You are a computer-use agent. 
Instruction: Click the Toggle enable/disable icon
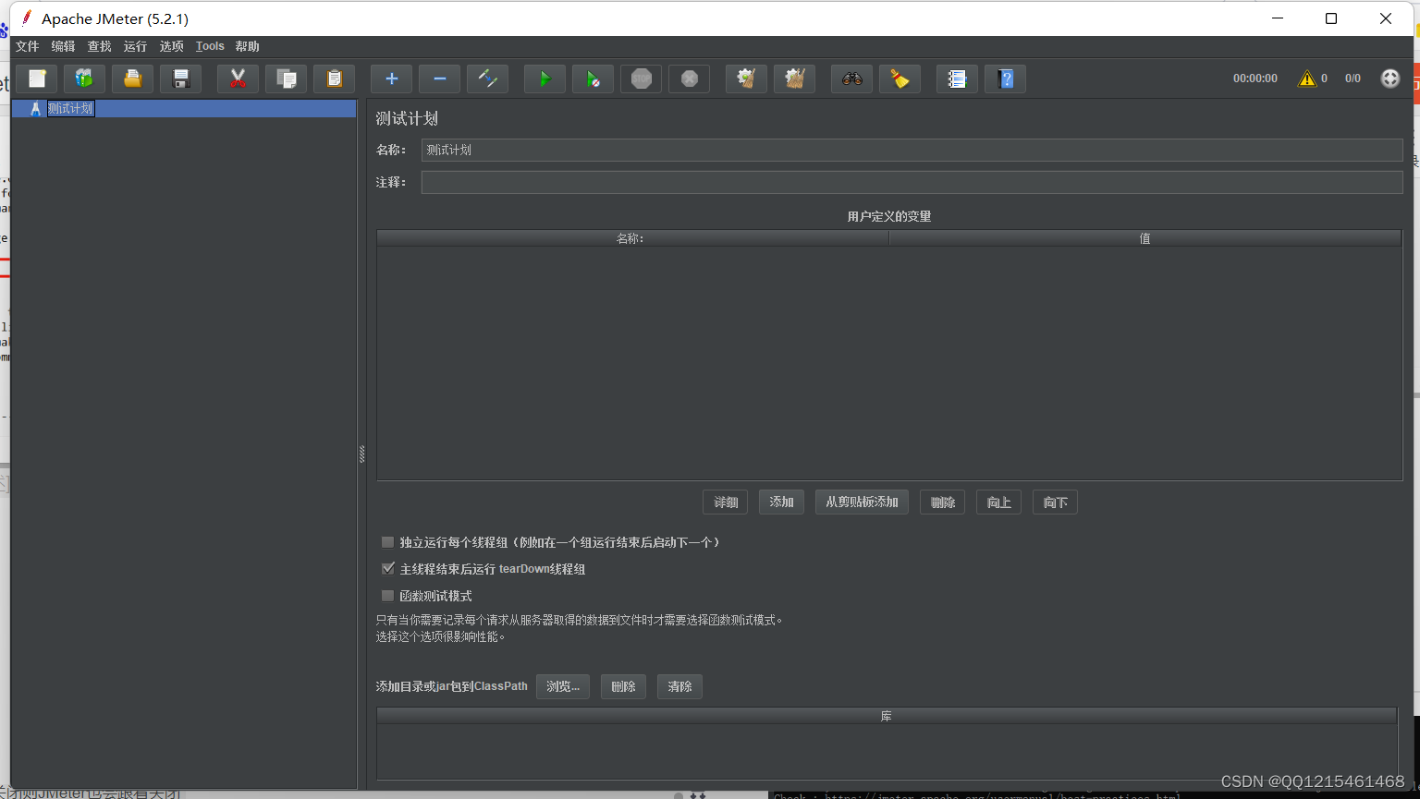(x=487, y=79)
